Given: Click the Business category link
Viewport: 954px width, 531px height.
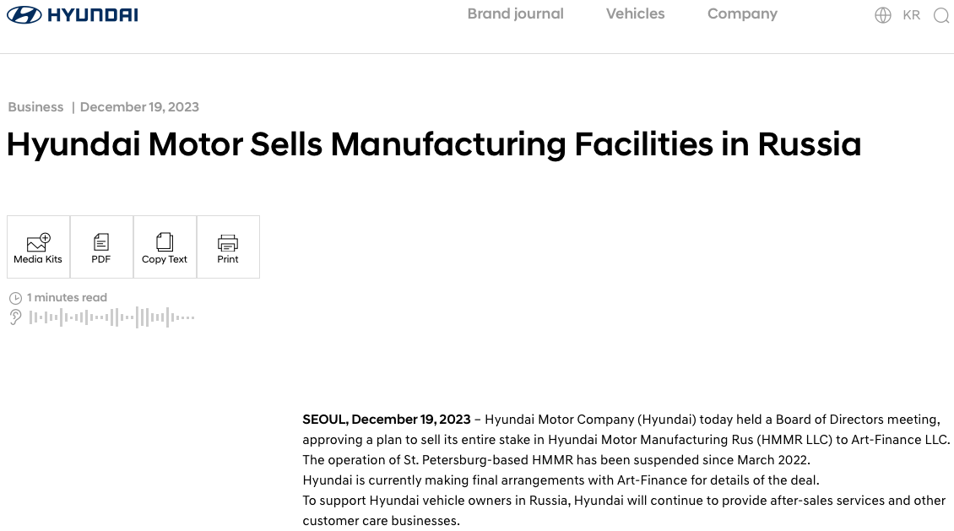Looking at the screenshot, I should coord(35,107).
